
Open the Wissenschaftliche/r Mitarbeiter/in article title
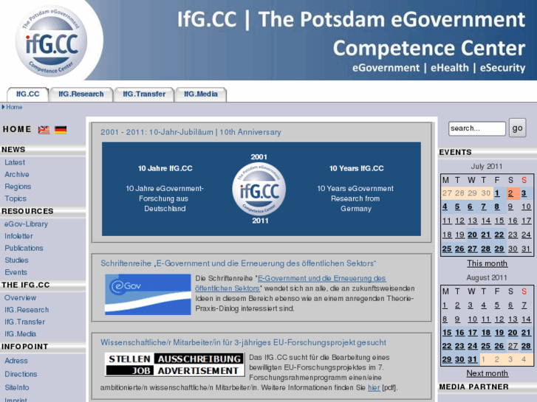pos(243,342)
